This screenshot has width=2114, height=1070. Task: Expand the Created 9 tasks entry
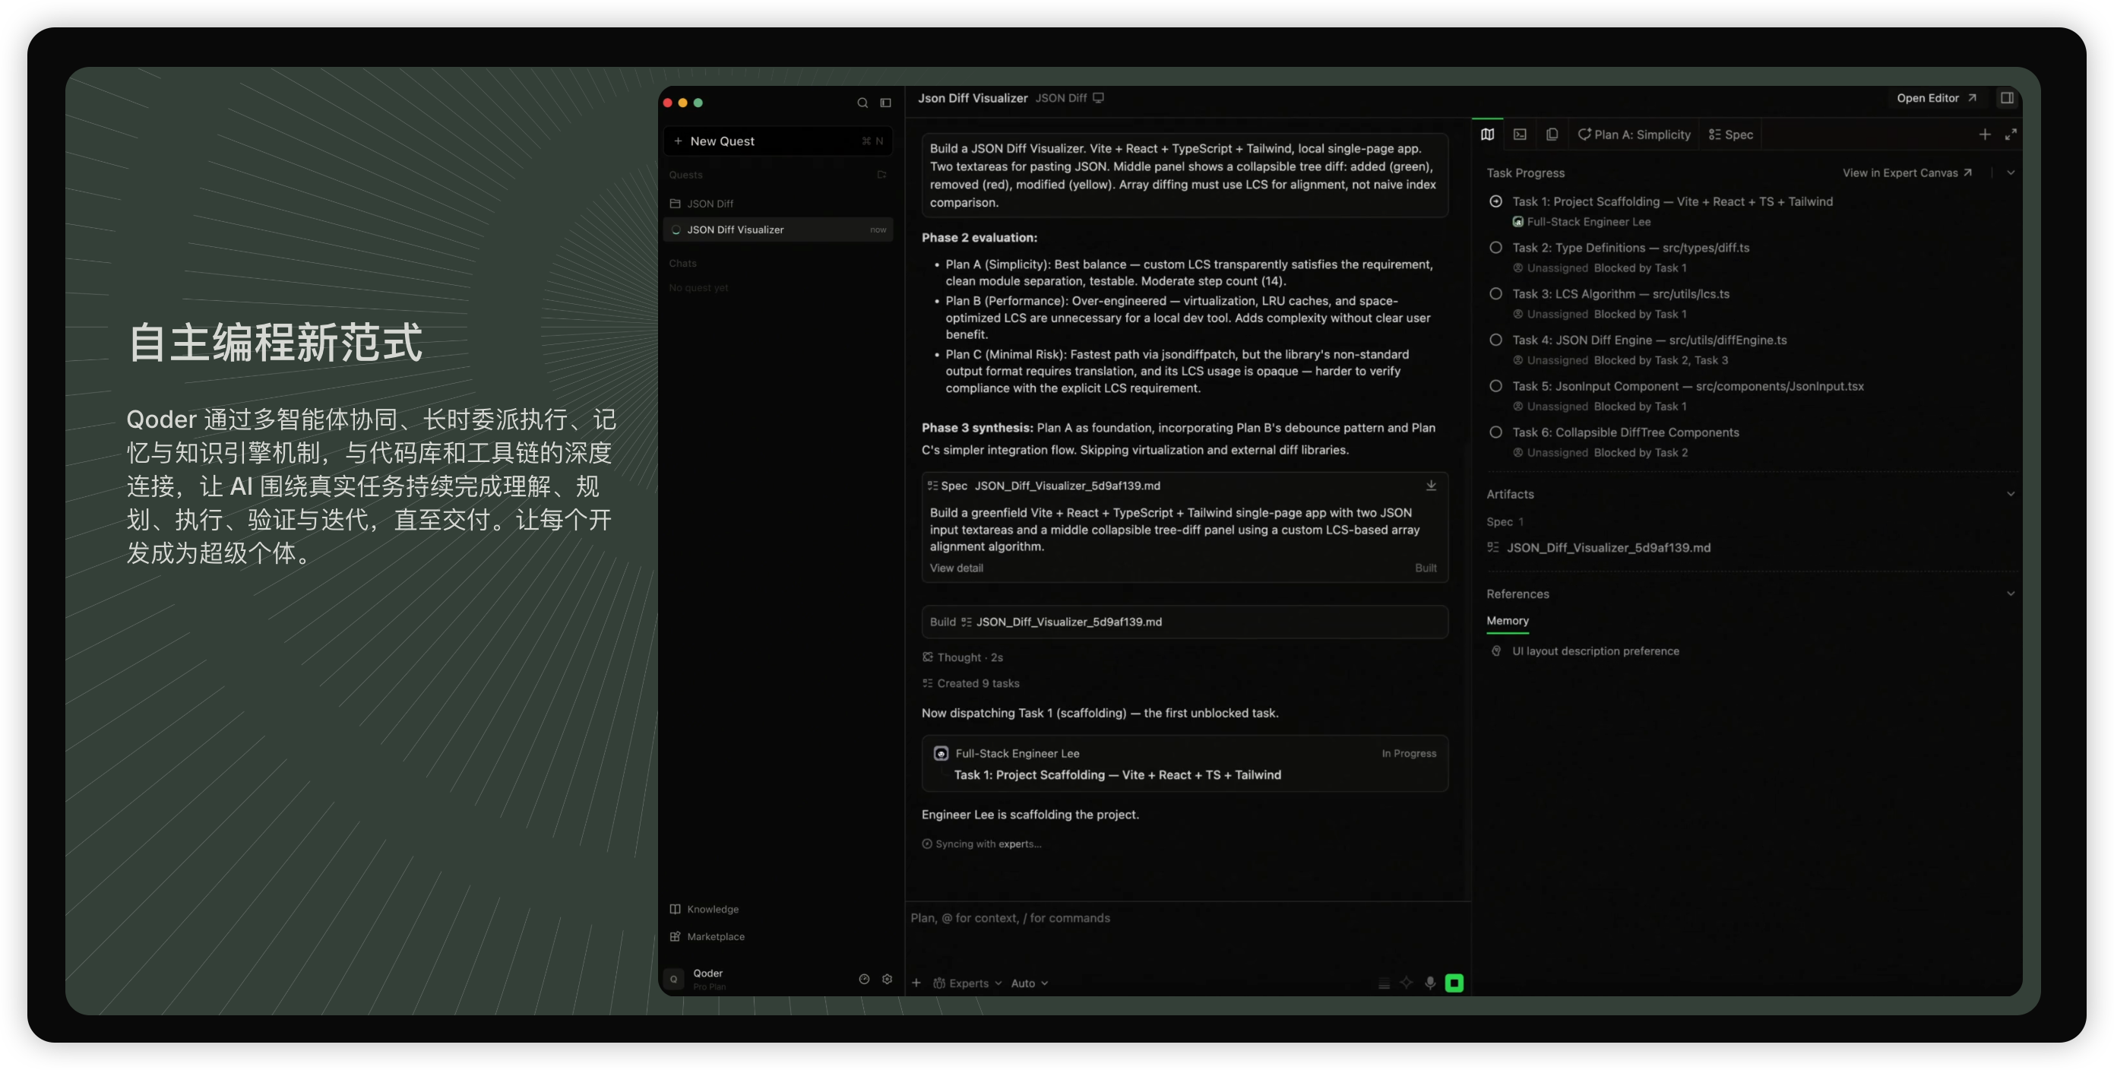click(x=970, y=683)
